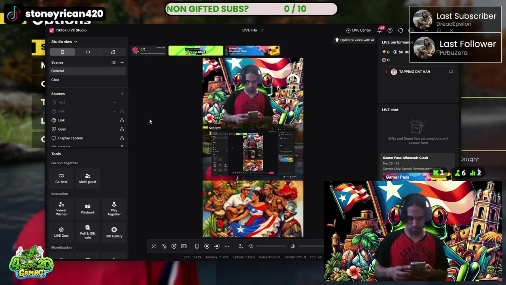The height and width of the screenshot is (285, 506).
Task: Start recording with the record button
Action: (207, 246)
